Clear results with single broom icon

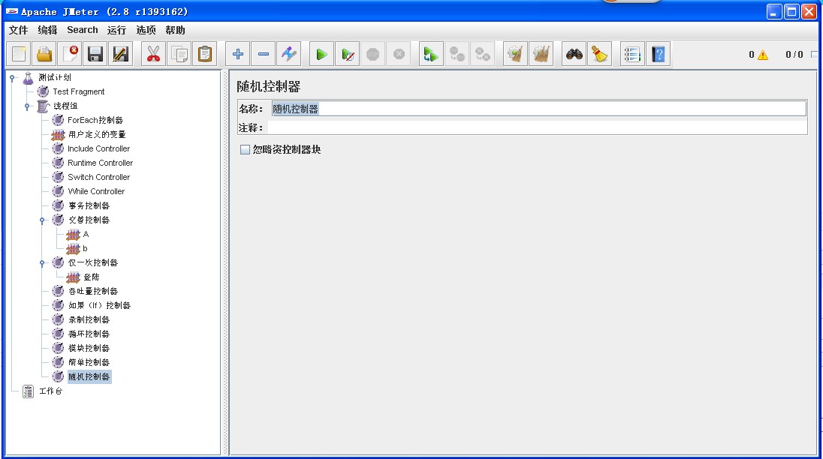pos(515,54)
